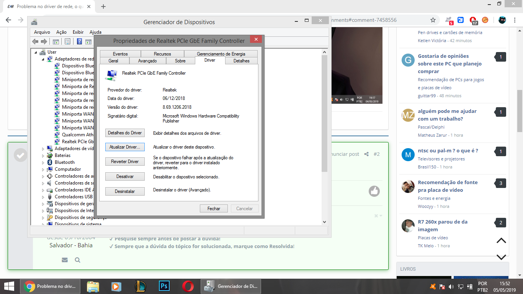Open the red stop-hand blocker extension with badge 17
Screen dimensions: 523x294
point(473,20)
